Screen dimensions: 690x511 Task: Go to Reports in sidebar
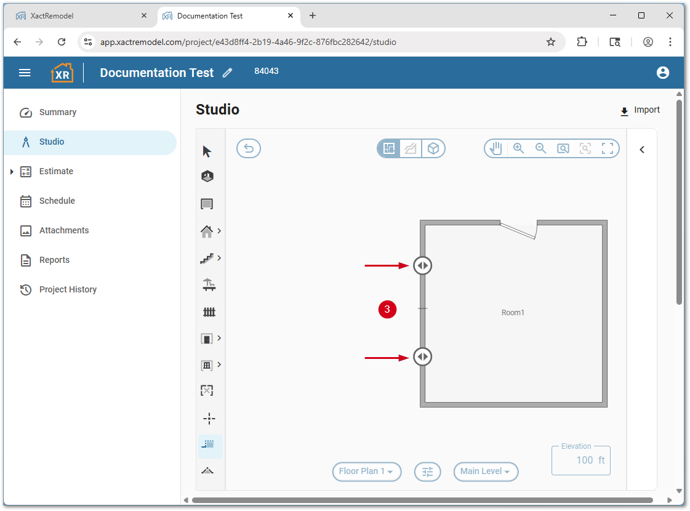point(54,260)
